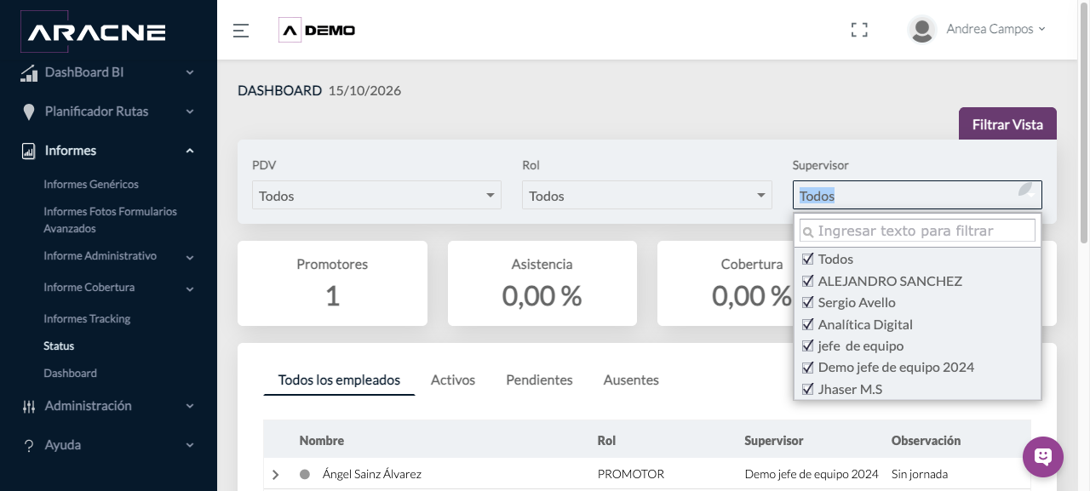Uncheck ALEJANDRO SANCHEZ checkbox
1090x491 pixels.
point(808,281)
